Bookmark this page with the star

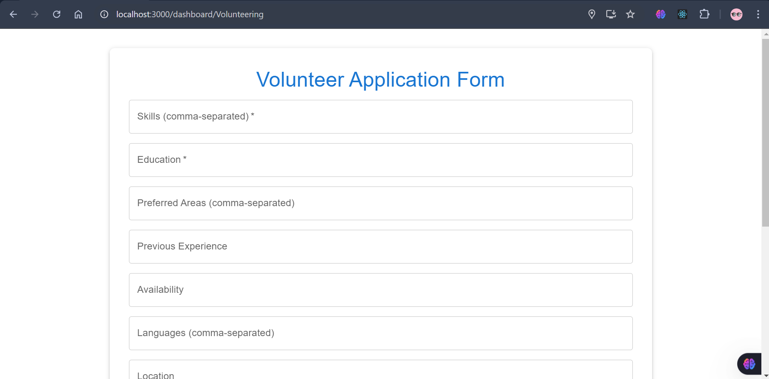tap(630, 14)
